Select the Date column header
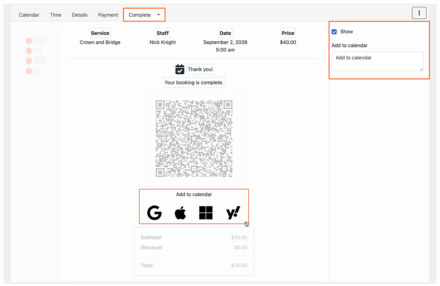Image resolution: width=440 pixels, height=286 pixels. pyautogui.click(x=225, y=33)
